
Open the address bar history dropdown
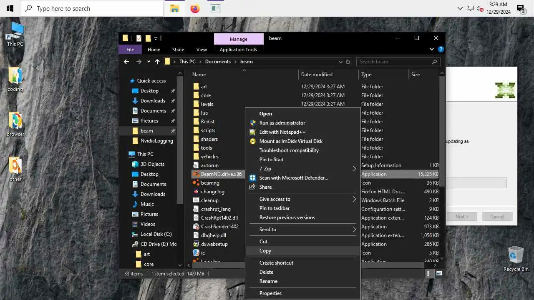coord(341,62)
